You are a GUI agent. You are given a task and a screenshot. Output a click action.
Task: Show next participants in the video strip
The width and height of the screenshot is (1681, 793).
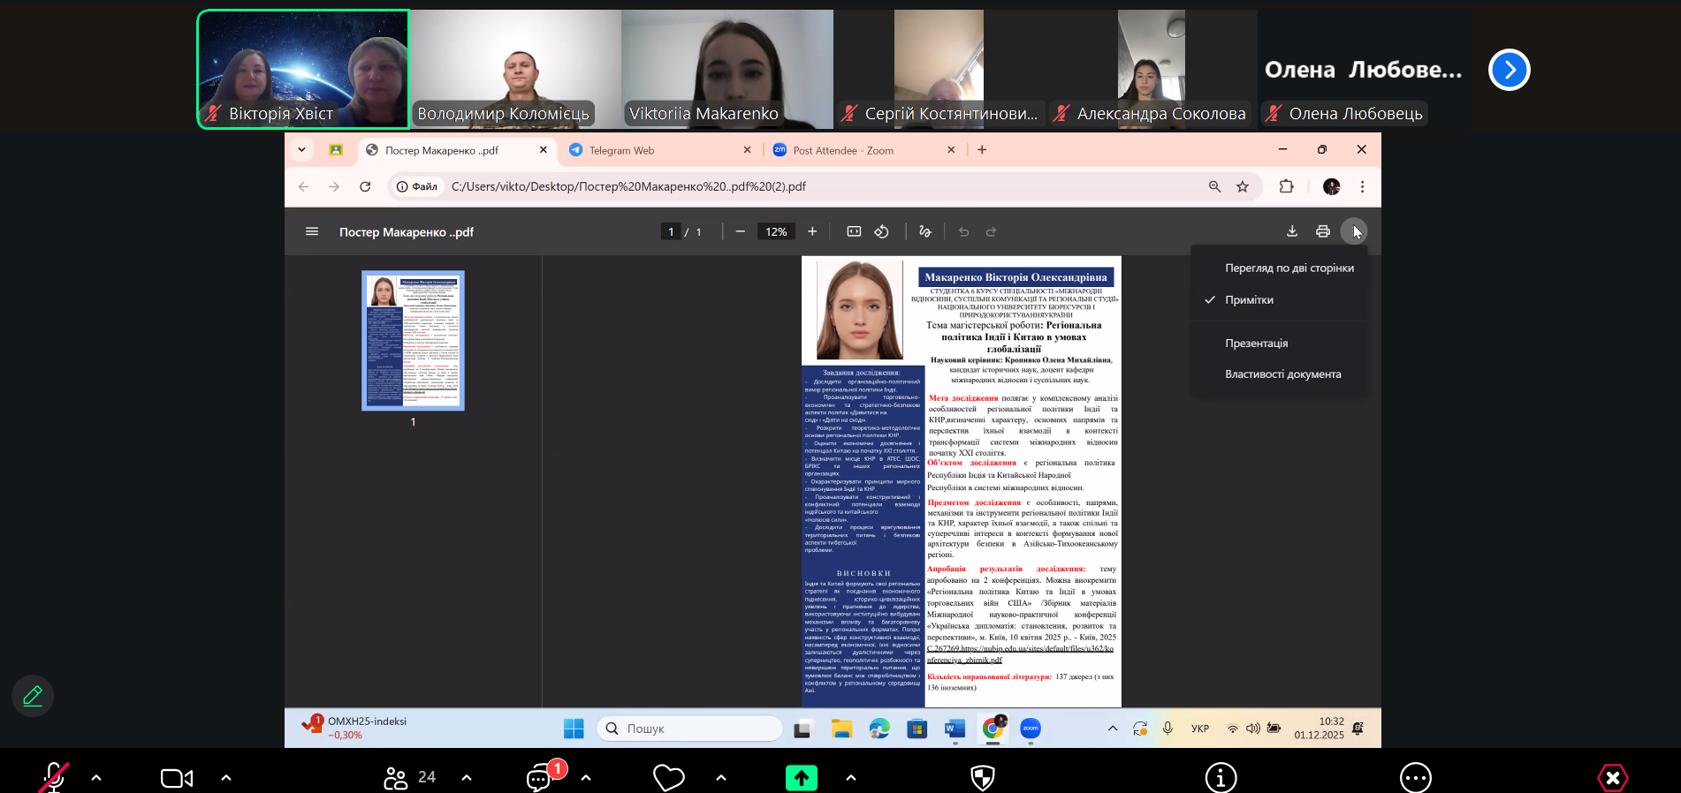pos(1509,70)
